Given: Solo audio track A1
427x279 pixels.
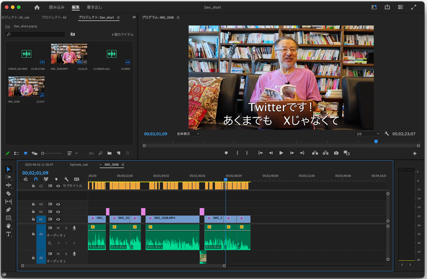Looking at the screenshot, I should click(x=66, y=228).
